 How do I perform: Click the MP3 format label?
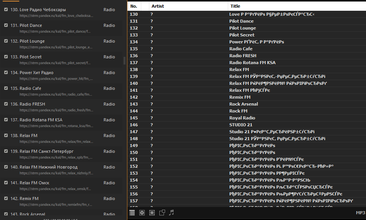click(x=360, y=213)
